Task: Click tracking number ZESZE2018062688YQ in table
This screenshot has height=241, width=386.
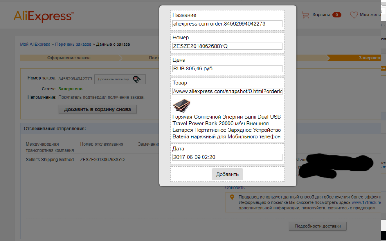Action: point(102,160)
